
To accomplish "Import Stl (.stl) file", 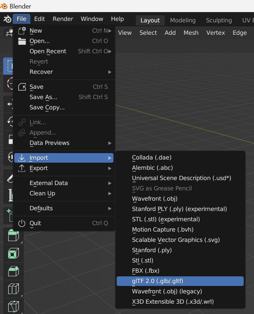I will 180,260.
